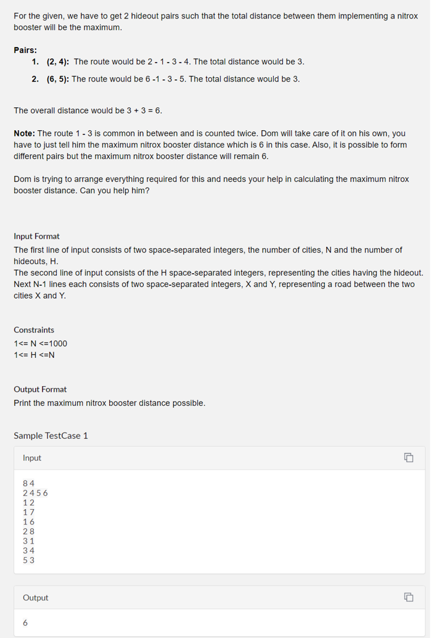The height and width of the screenshot is (638, 436).
Task: Click the Sample TestCase 1 heading
Action: click(x=51, y=436)
